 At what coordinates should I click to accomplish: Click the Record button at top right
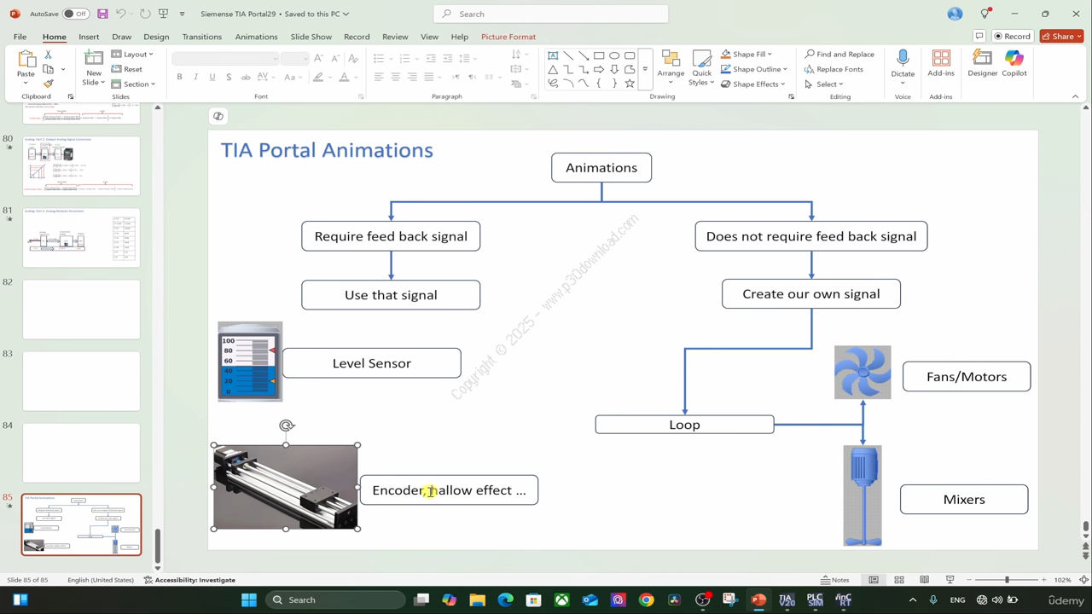point(1013,37)
